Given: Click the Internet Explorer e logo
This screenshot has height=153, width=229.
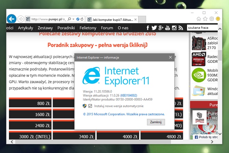Looking at the screenshot, I should point(91,75).
